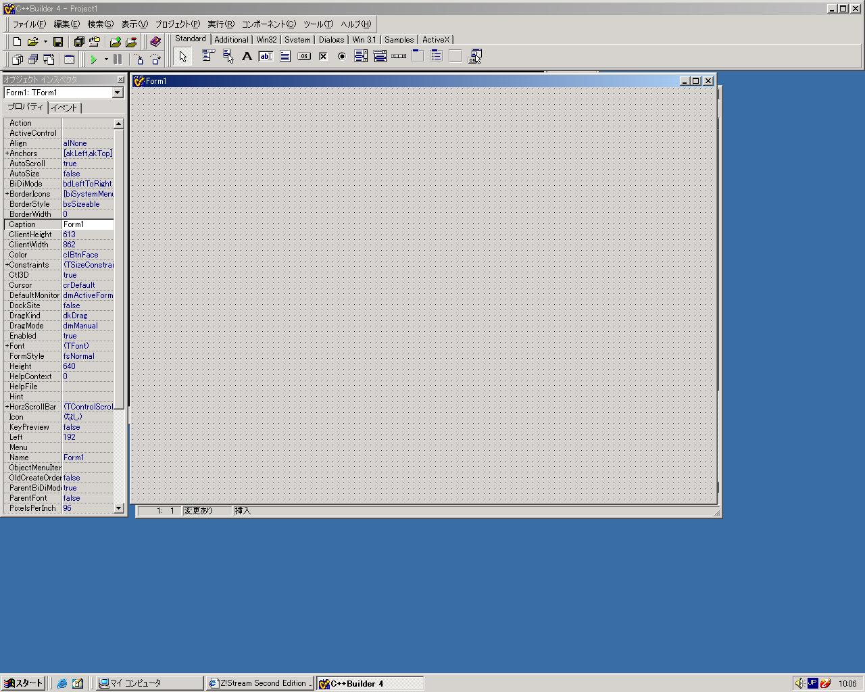Select the Edit box component icon
This screenshot has height=692, width=865.
pos(266,56)
